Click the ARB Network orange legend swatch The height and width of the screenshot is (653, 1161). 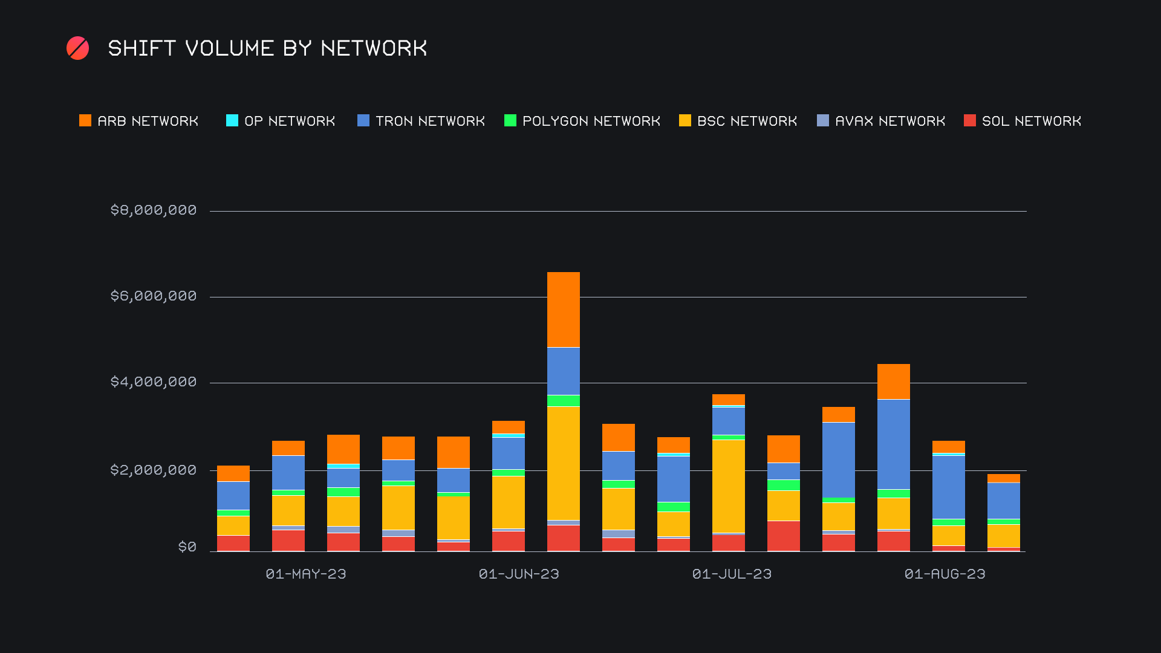point(85,120)
